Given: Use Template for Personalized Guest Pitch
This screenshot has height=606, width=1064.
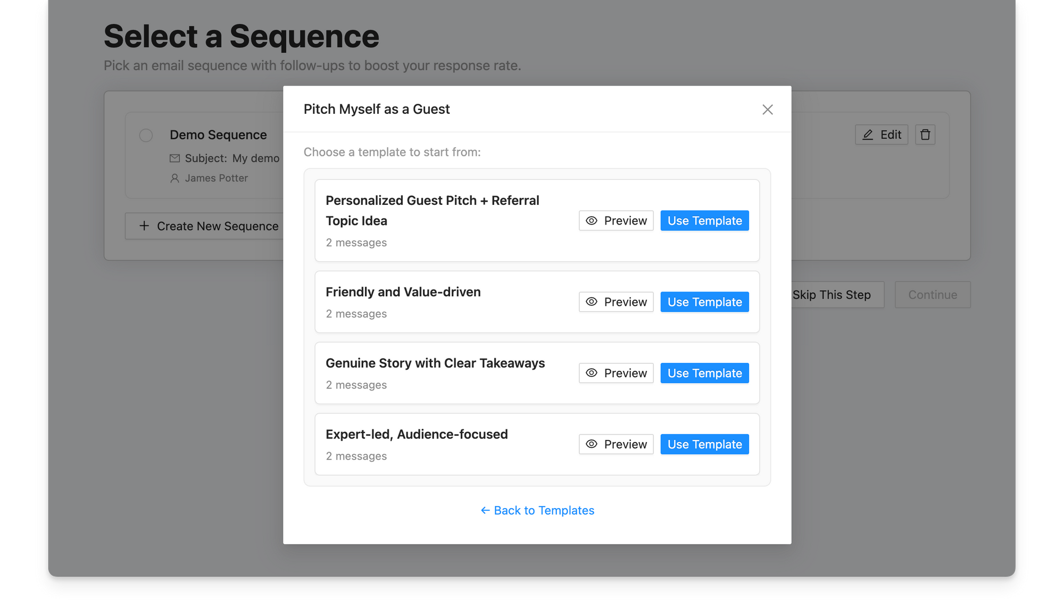Looking at the screenshot, I should 704,220.
